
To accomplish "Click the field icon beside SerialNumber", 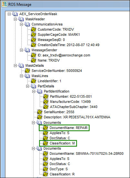I will pos(40,112).
